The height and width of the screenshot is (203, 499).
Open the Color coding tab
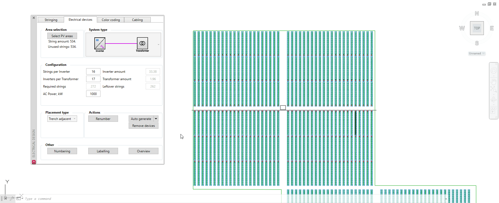[111, 20]
